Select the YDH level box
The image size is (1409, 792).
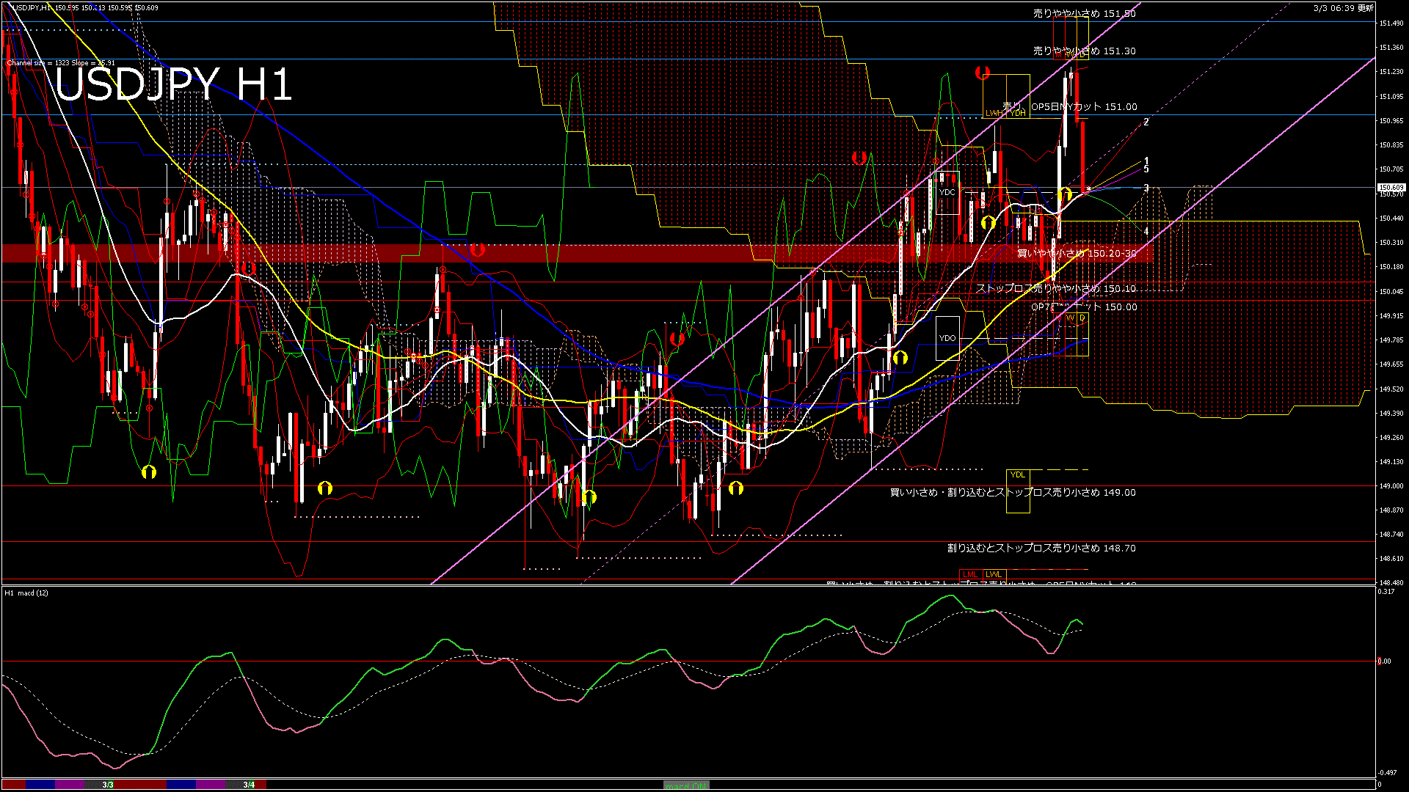tap(1018, 113)
